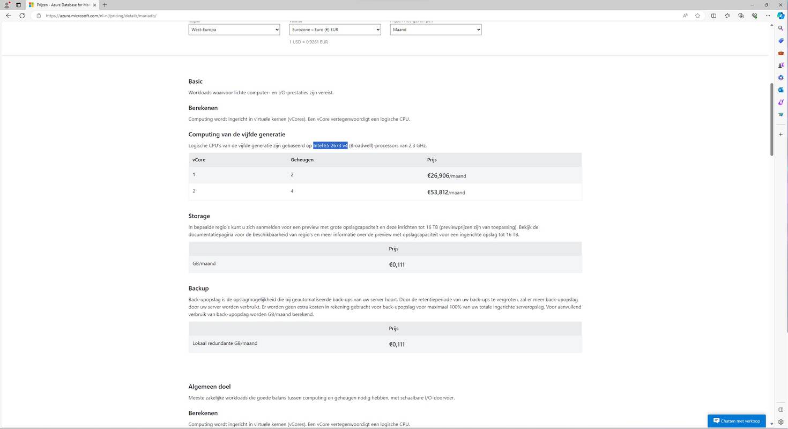The height and width of the screenshot is (429, 788).
Task: Close the Prijzen Azure Database tab
Action: [x=95, y=5]
